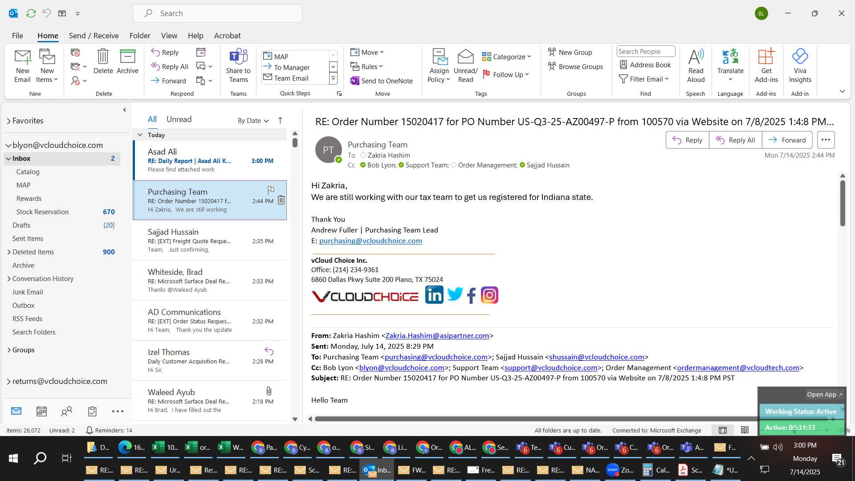Click purchasing@vcloudchoice.com link in signature
855x481 pixels.
[x=370, y=240]
